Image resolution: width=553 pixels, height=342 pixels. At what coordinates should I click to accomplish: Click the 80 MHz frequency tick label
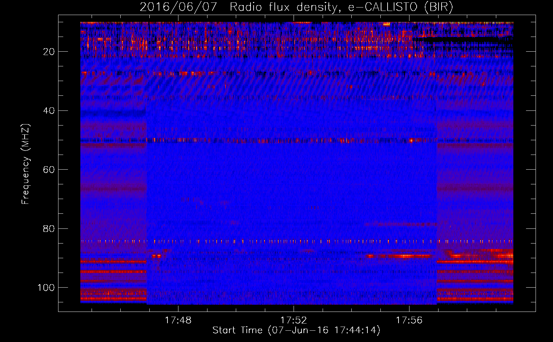pos(49,229)
